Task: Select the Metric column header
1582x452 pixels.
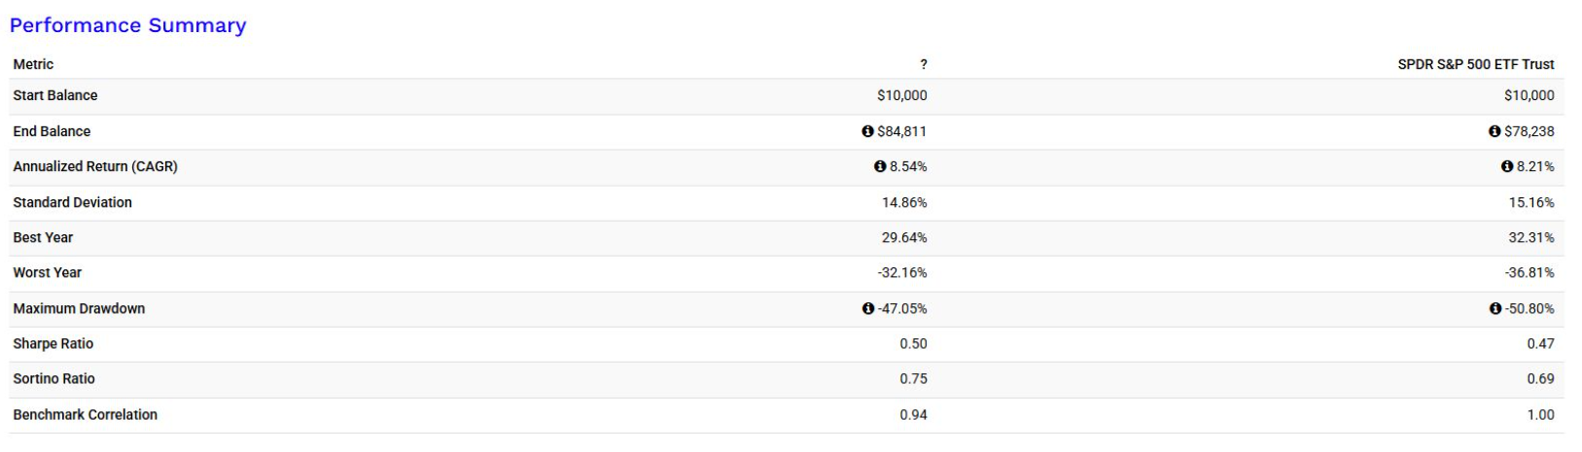Action: coord(33,64)
